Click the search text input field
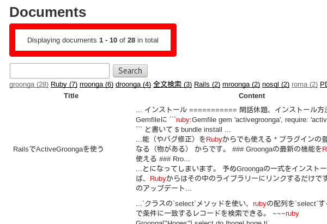 pyautogui.click(x=59, y=71)
